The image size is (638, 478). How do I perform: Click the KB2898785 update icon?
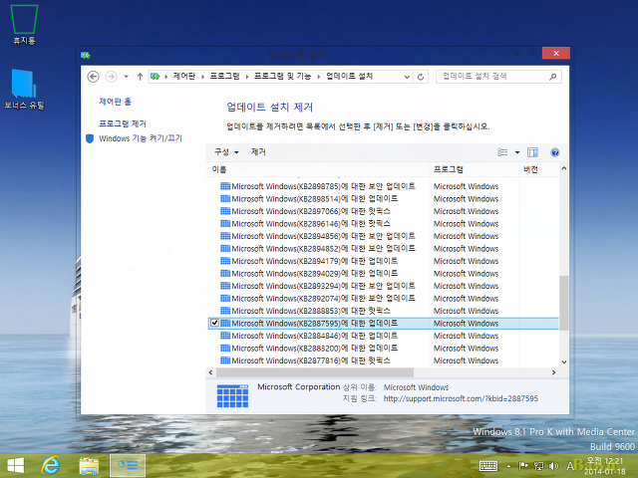225,186
